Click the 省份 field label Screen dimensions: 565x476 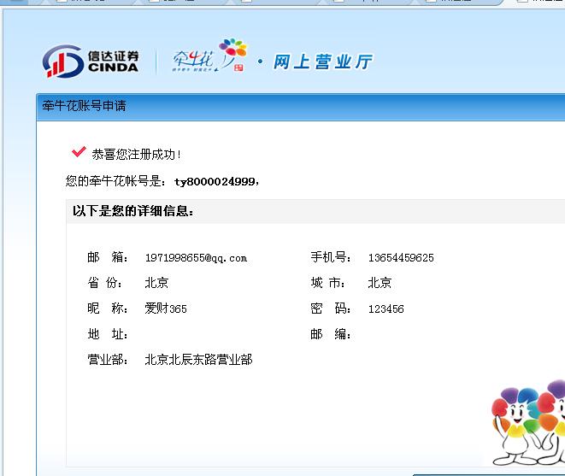pyautogui.click(x=105, y=283)
